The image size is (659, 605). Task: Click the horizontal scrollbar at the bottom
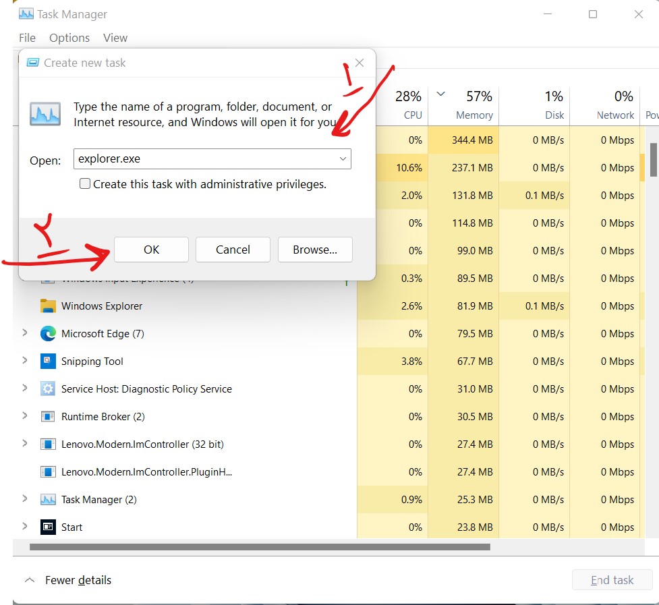click(260, 547)
